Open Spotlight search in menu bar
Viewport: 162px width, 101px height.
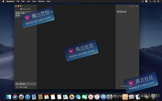coord(150,1)
